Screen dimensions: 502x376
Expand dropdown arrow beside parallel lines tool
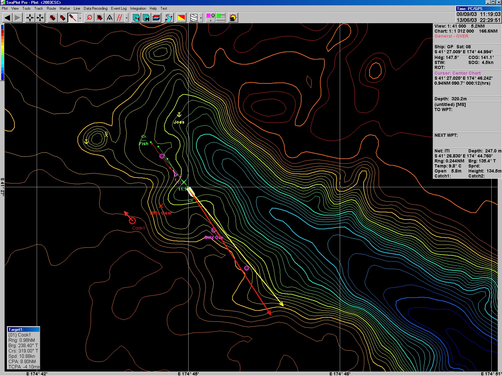[127, 18]
